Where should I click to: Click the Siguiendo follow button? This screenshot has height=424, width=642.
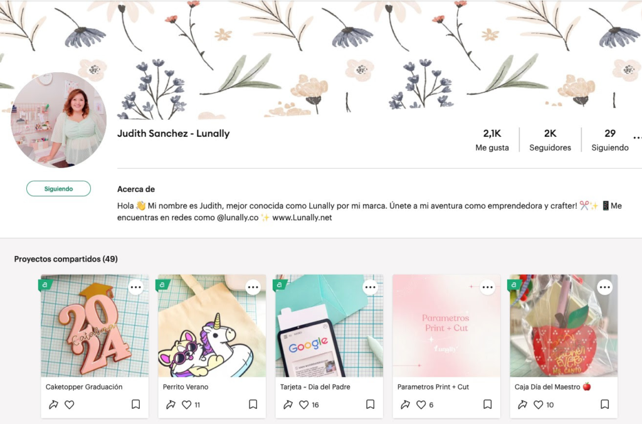pos(58,188)
